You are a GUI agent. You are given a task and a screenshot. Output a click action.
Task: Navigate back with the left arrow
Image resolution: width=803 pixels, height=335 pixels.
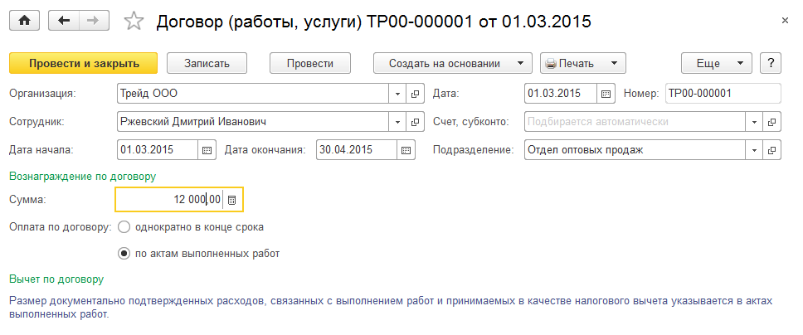(x=64, y=21)
